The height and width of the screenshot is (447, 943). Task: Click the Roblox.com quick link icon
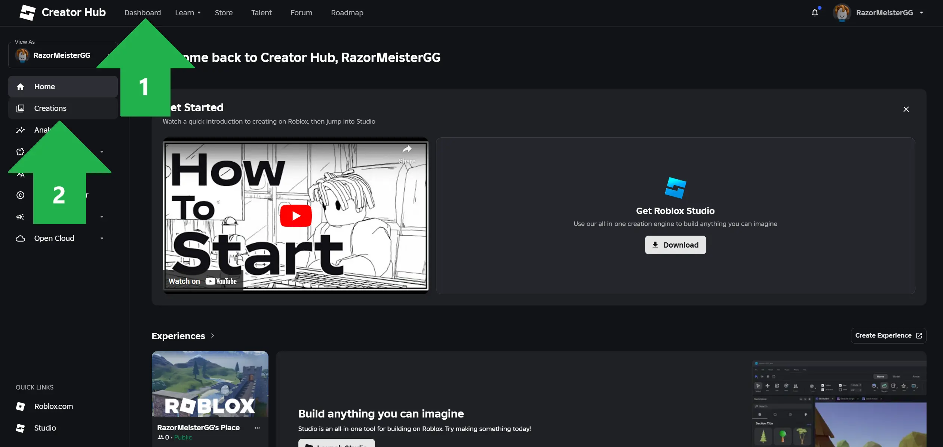[21, 406]
